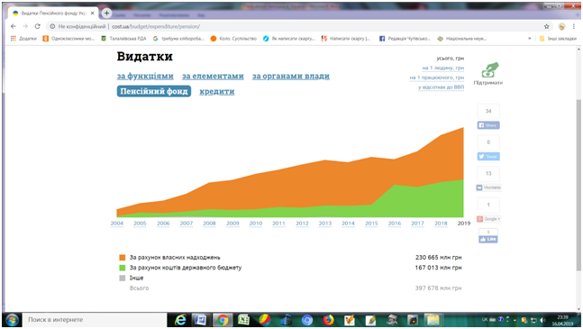Open the 'за функціями' tab

coord(145,77)
